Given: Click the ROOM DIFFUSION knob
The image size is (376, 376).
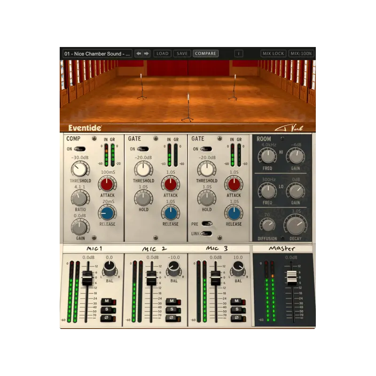Looking at the screenshot, I should pyautogui.click(x=267, y=225).
